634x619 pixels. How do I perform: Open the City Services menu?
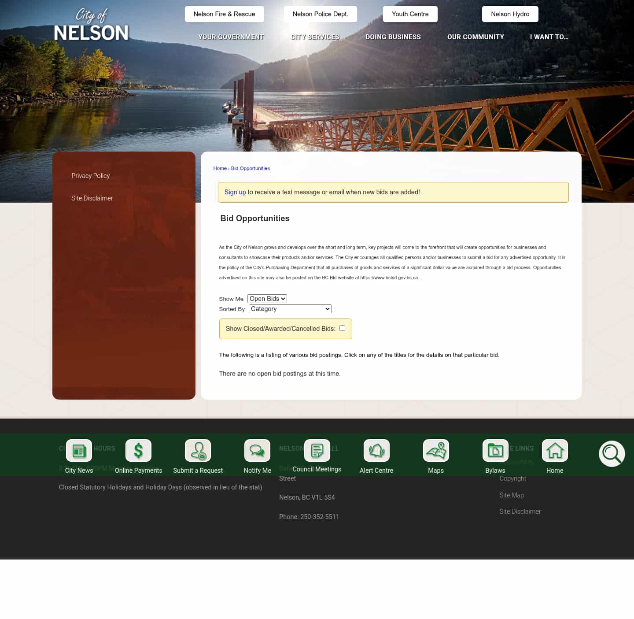(315, 37)
